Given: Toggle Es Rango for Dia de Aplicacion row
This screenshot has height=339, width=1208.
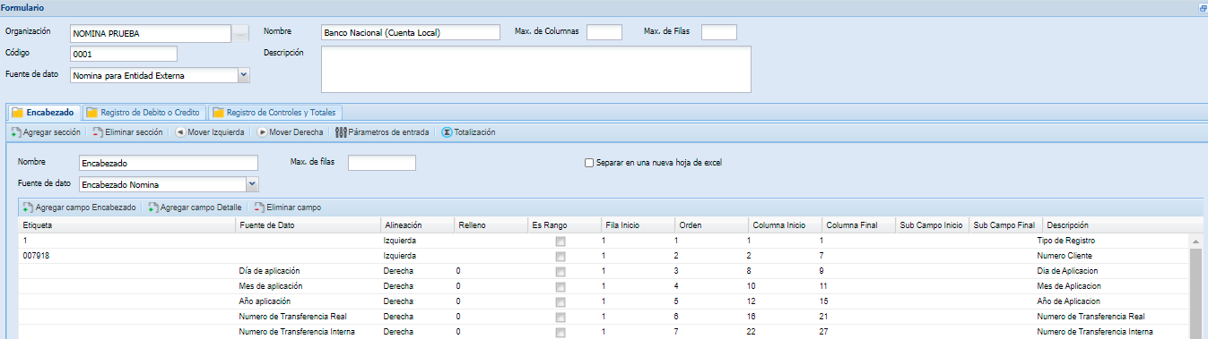Looking at the screenshot, I should (x=560, y=271).
